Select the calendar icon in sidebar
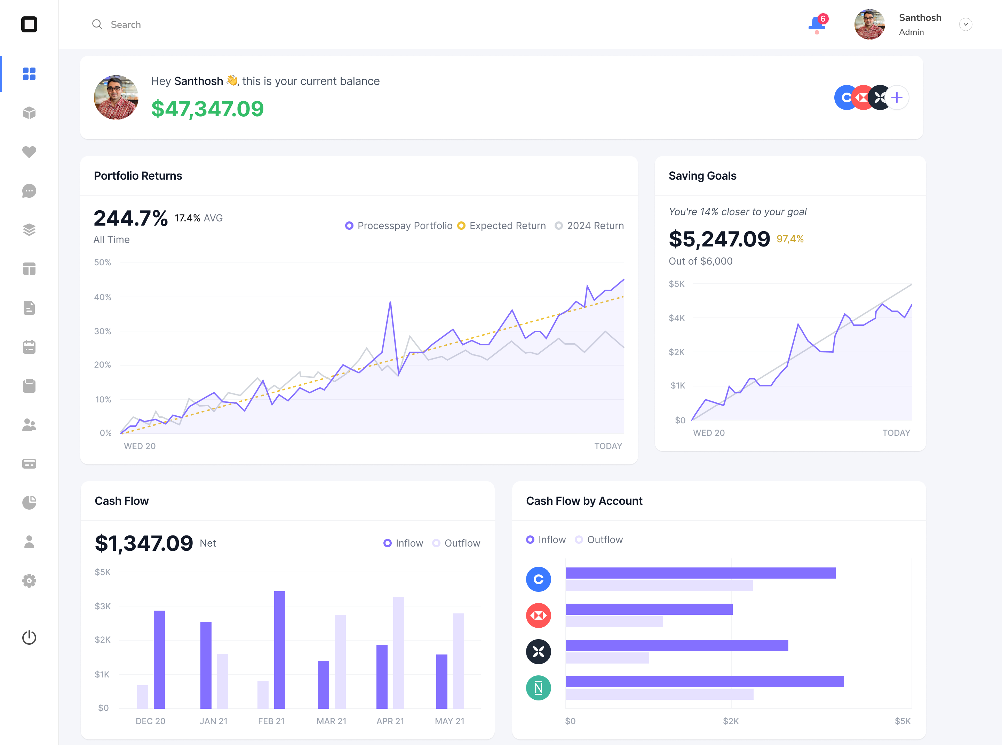The width and height of the screenshot is (1002, 745). [29, 347]
